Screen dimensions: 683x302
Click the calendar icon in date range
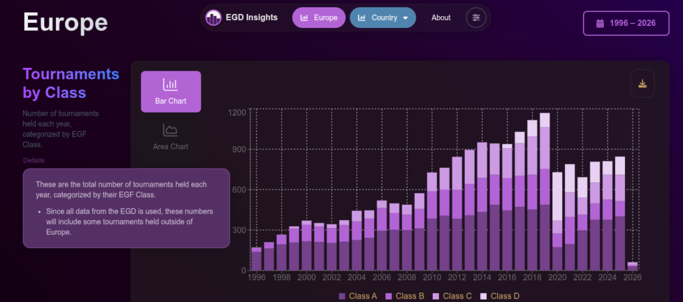point(600,23)
